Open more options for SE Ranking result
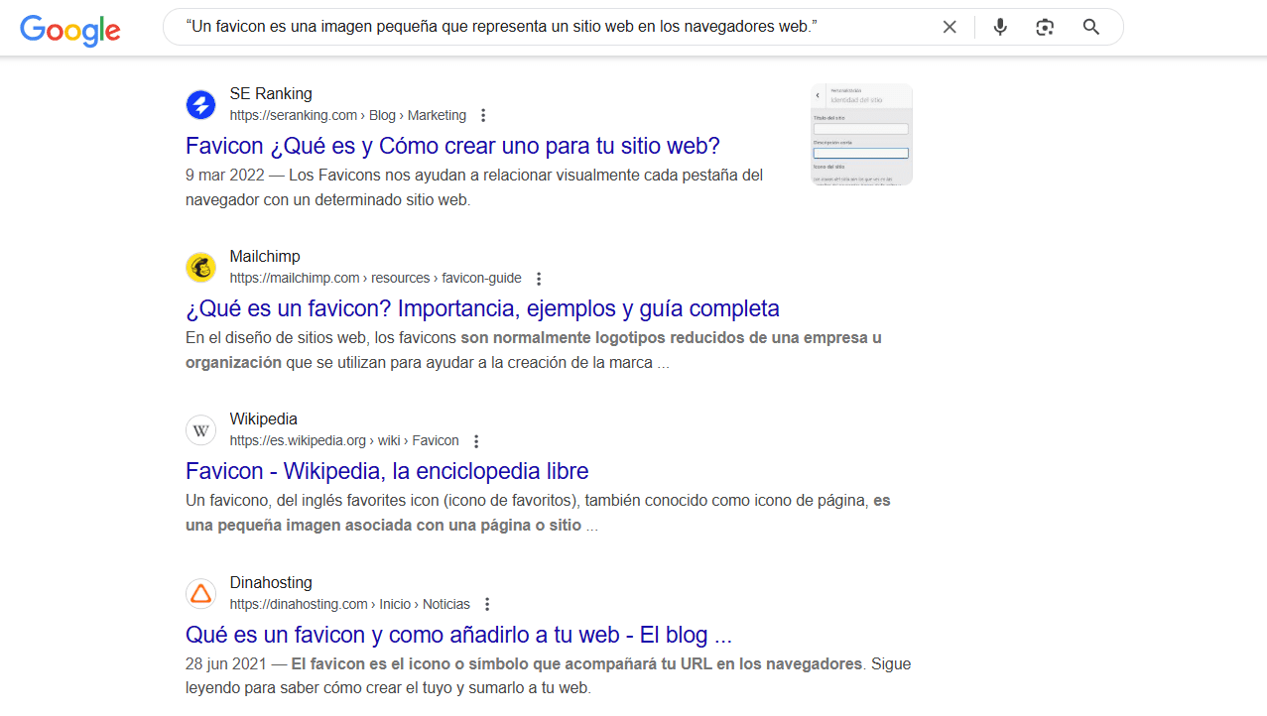The image size is (1267, 716). click(x=483, y=116)
